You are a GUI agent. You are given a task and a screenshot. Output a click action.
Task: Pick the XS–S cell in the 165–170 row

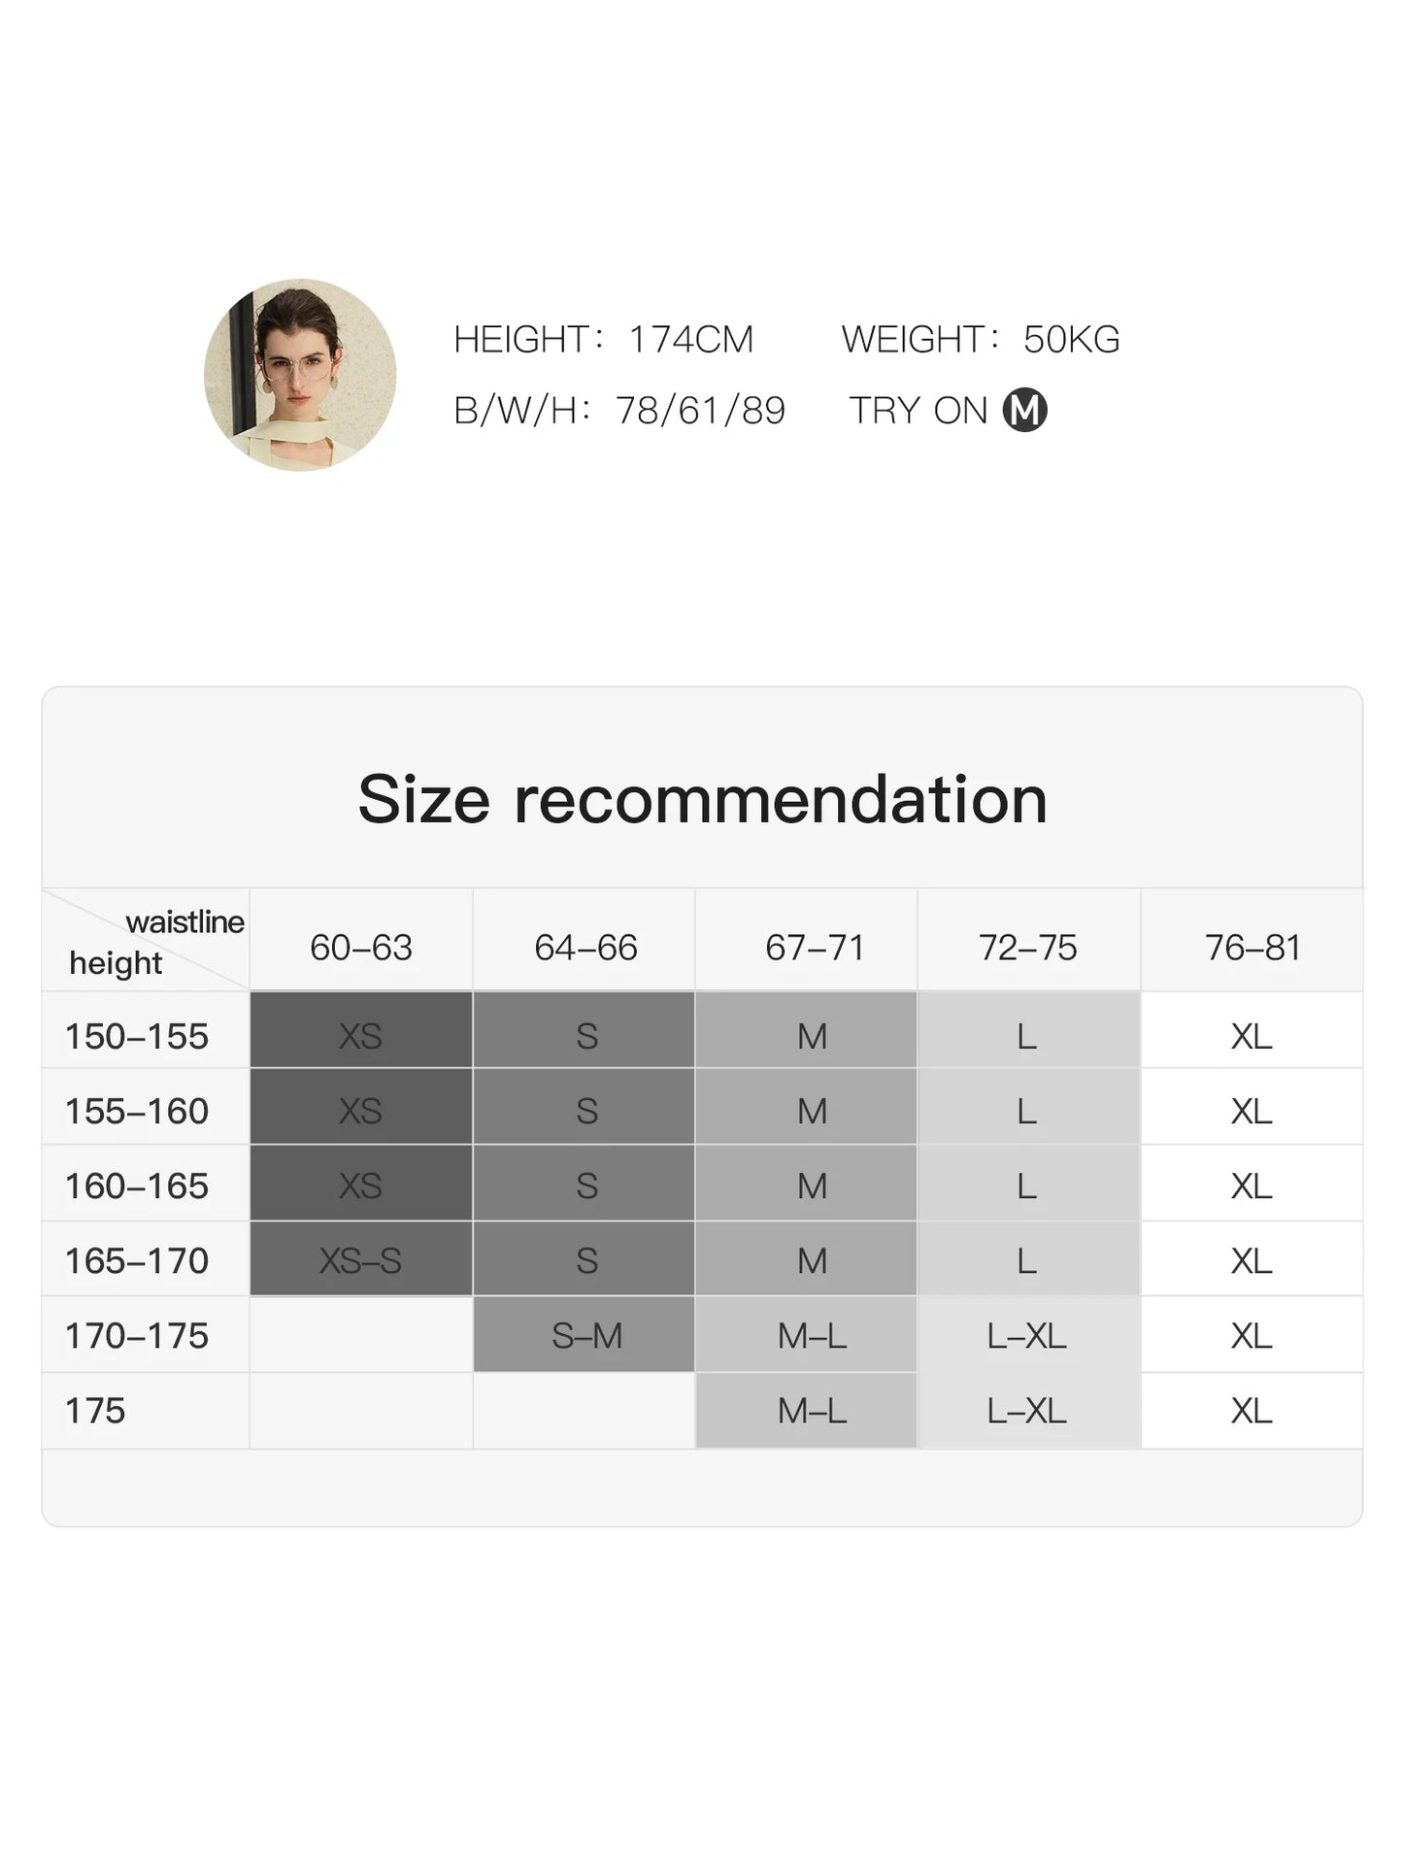point(360,1260)
